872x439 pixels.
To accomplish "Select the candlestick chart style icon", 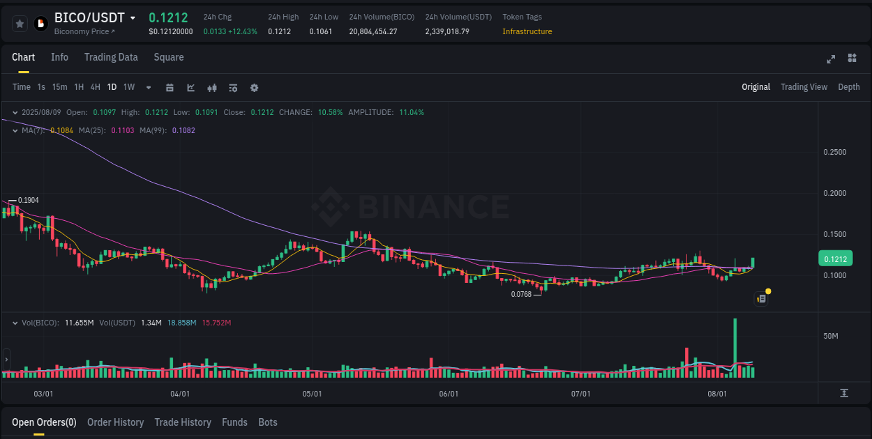I will pyautogui.click(x=212, y=87).
